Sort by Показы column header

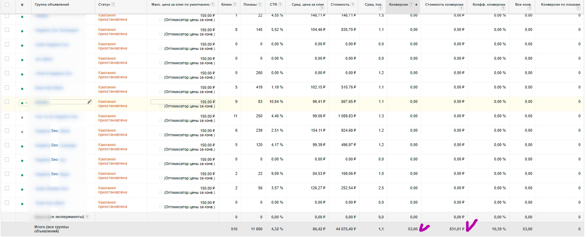(x=250, y=5)
